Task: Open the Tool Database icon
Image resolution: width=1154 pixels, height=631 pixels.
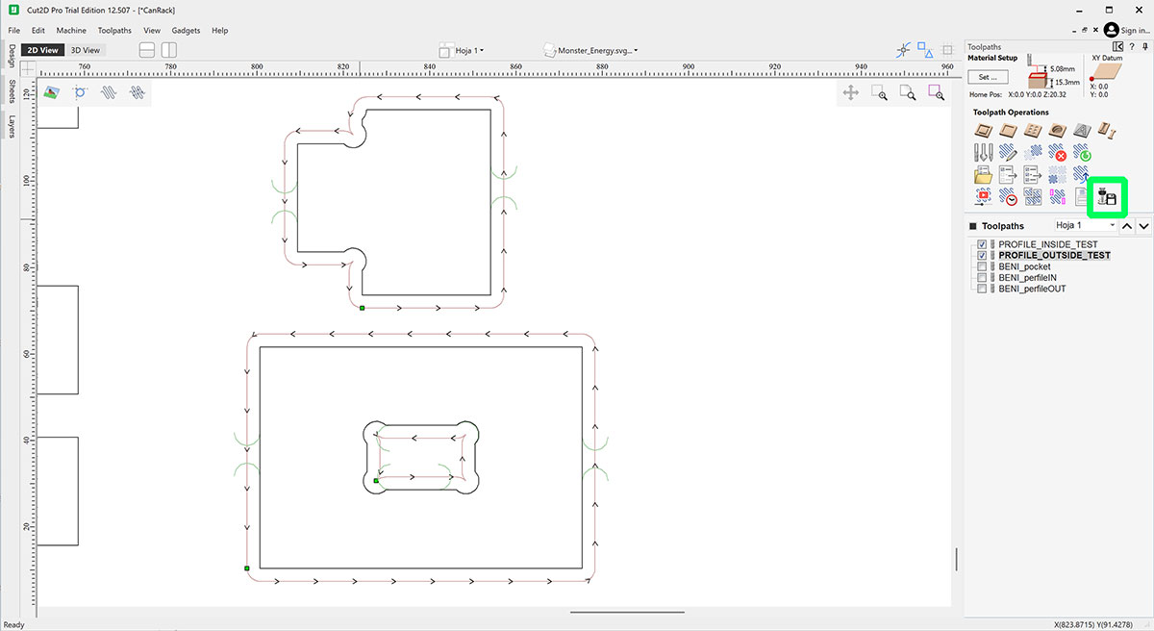Action: click(983, 152)
